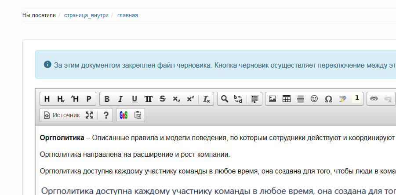Open the страница_внутри breadcrumb link
396x195 pixels.
point(87,15)
